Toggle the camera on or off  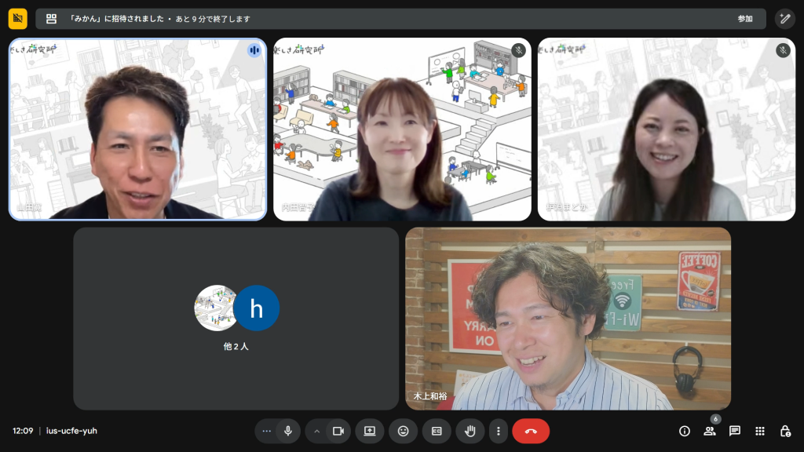tap(338, 431)
